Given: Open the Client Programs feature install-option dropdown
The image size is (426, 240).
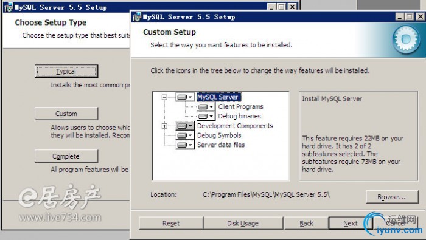Looking at the screenshot, I should click(x=206, y=106).
